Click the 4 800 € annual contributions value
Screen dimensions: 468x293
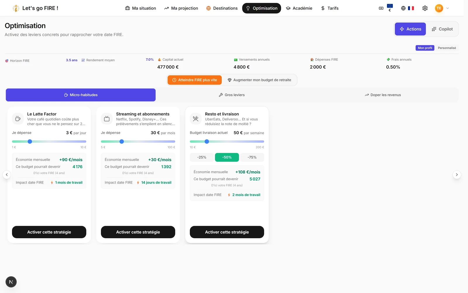pos(242,67)
